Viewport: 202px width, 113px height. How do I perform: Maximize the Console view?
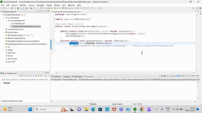[x=198, y=76]
